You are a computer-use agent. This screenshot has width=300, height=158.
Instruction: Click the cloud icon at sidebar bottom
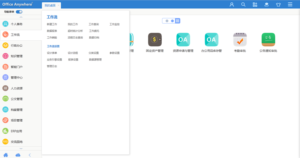point(18,155)
